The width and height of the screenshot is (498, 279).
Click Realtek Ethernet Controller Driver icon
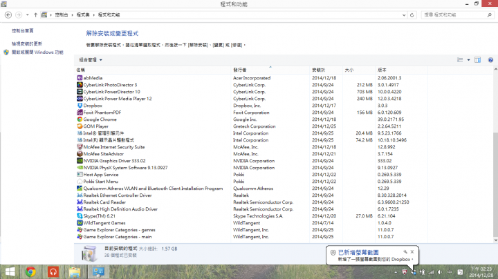tap(80, 195)
